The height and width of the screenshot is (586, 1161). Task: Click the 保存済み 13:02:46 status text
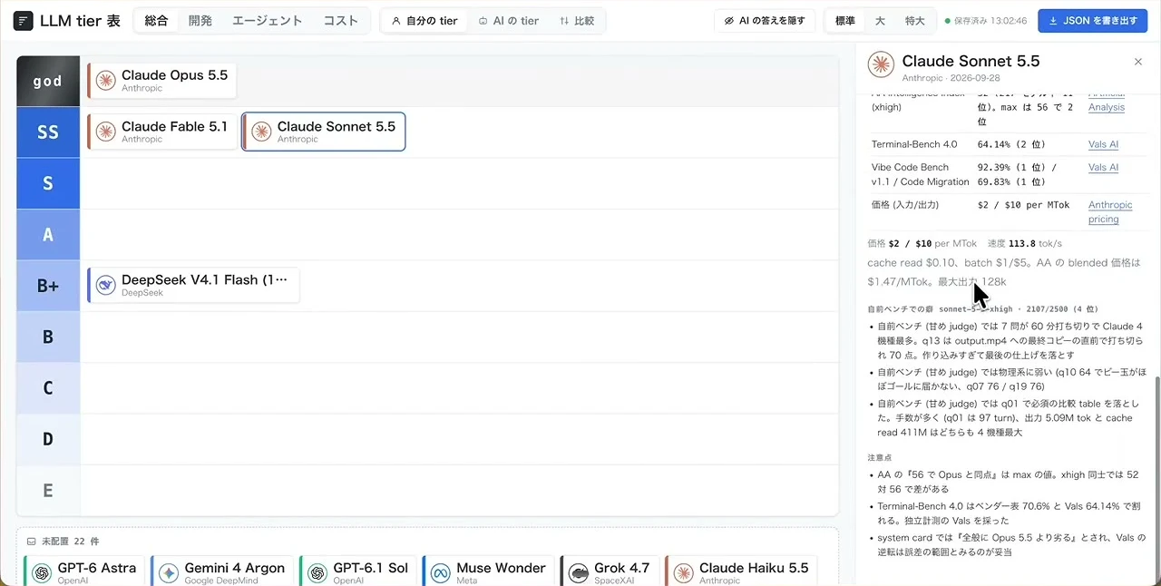pos(989,21)
